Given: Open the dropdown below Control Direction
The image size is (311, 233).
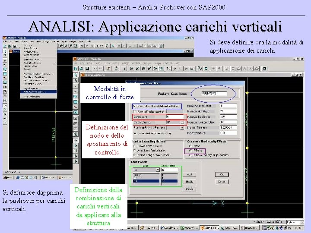Looking at the screenshot, I should click(182, 128).
